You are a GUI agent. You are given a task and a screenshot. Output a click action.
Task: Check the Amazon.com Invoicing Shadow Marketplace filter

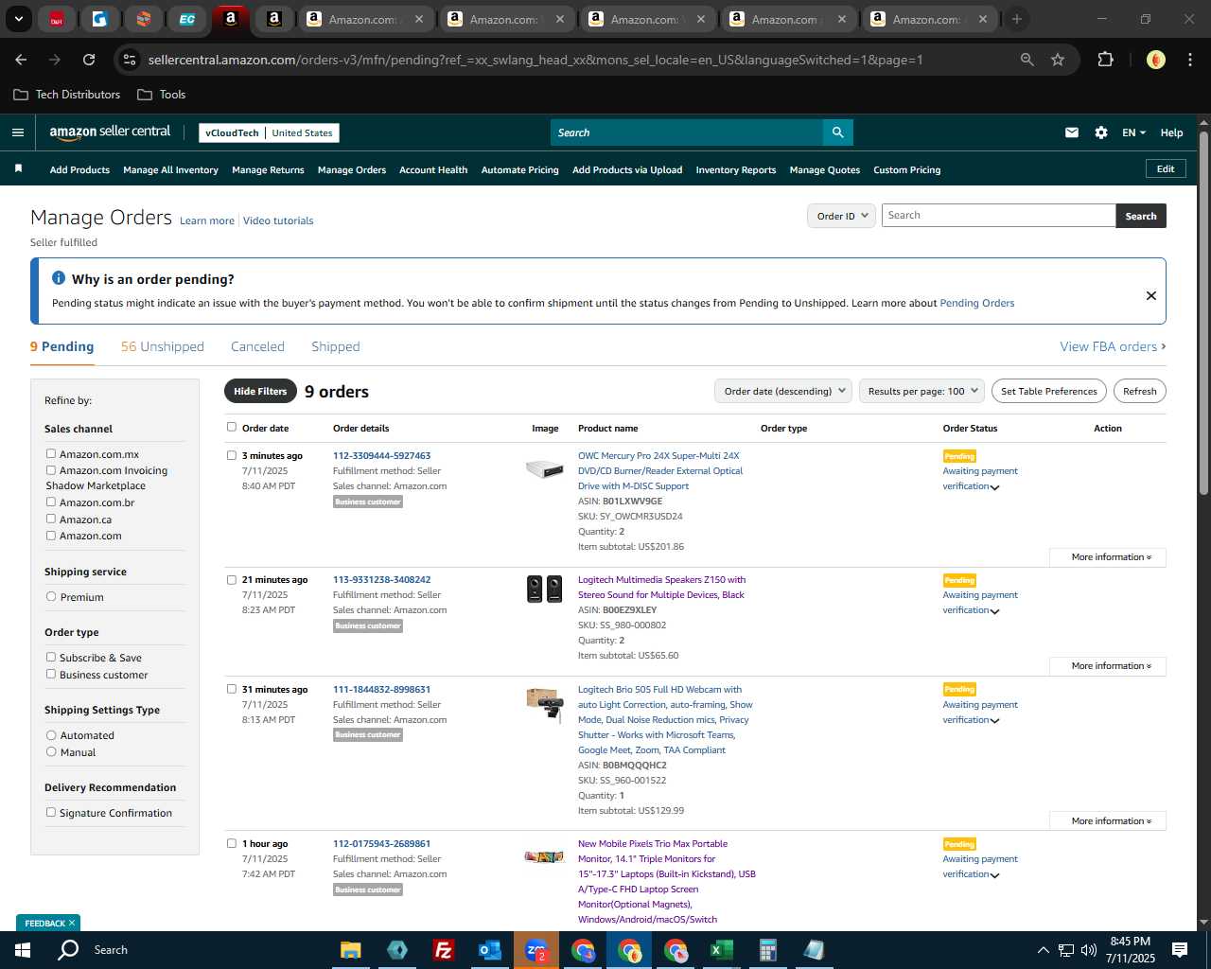click(x=51, y=469)
